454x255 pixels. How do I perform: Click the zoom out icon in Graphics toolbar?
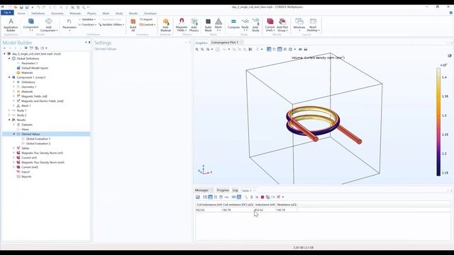pyautogui.click(x=202, y=50)
